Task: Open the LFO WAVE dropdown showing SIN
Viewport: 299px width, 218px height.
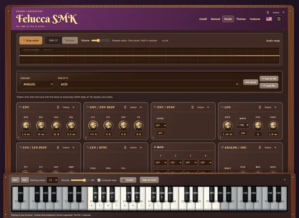Action: tap(243, 125)
